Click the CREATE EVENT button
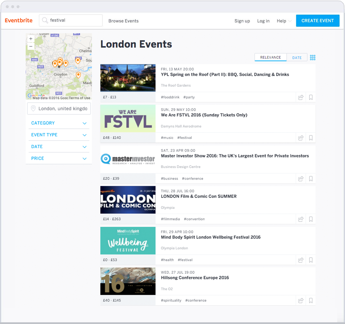The image size is (345, 324). 318,21
